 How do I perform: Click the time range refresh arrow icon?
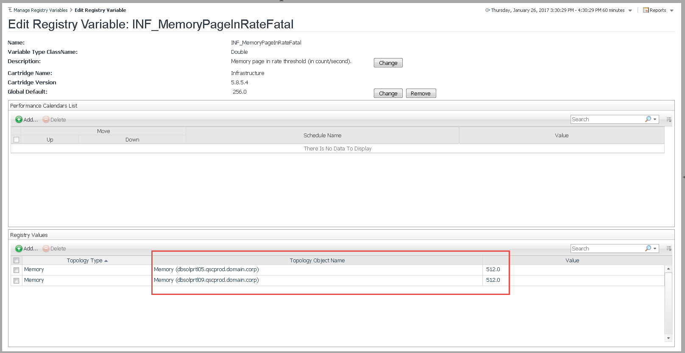[487, 10]
